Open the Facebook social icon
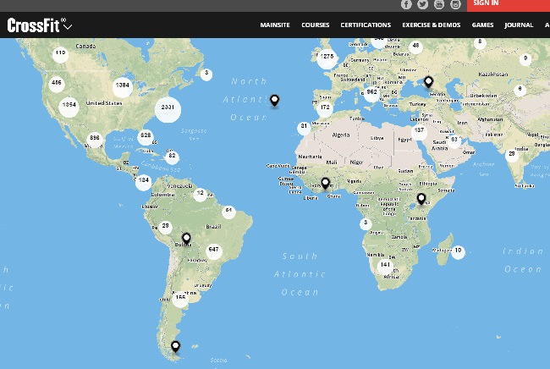 click(406, 4)
